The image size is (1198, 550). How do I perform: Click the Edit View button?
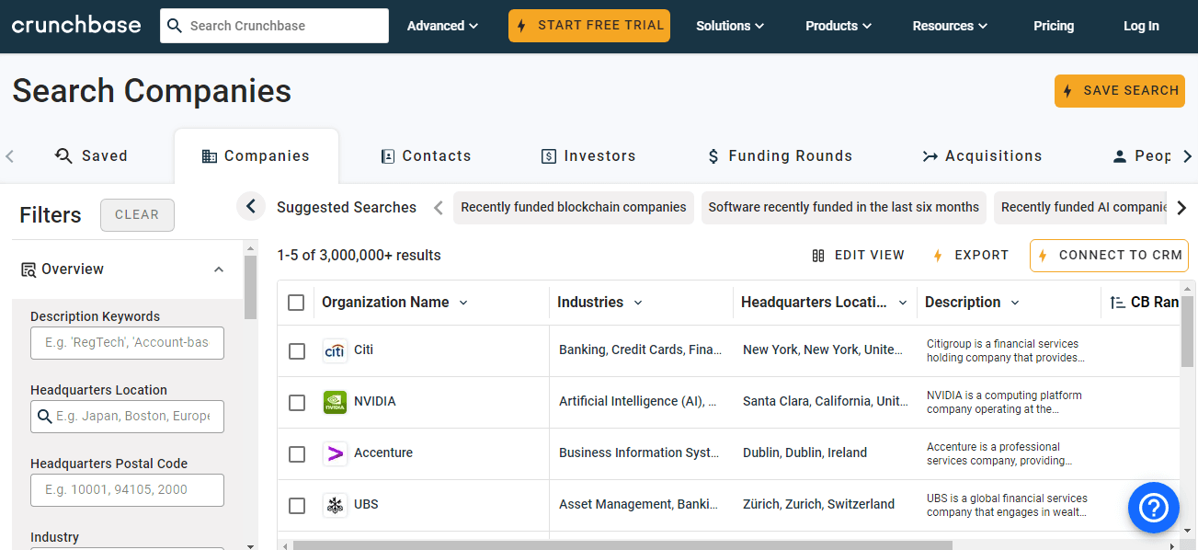tap(859, 256)
